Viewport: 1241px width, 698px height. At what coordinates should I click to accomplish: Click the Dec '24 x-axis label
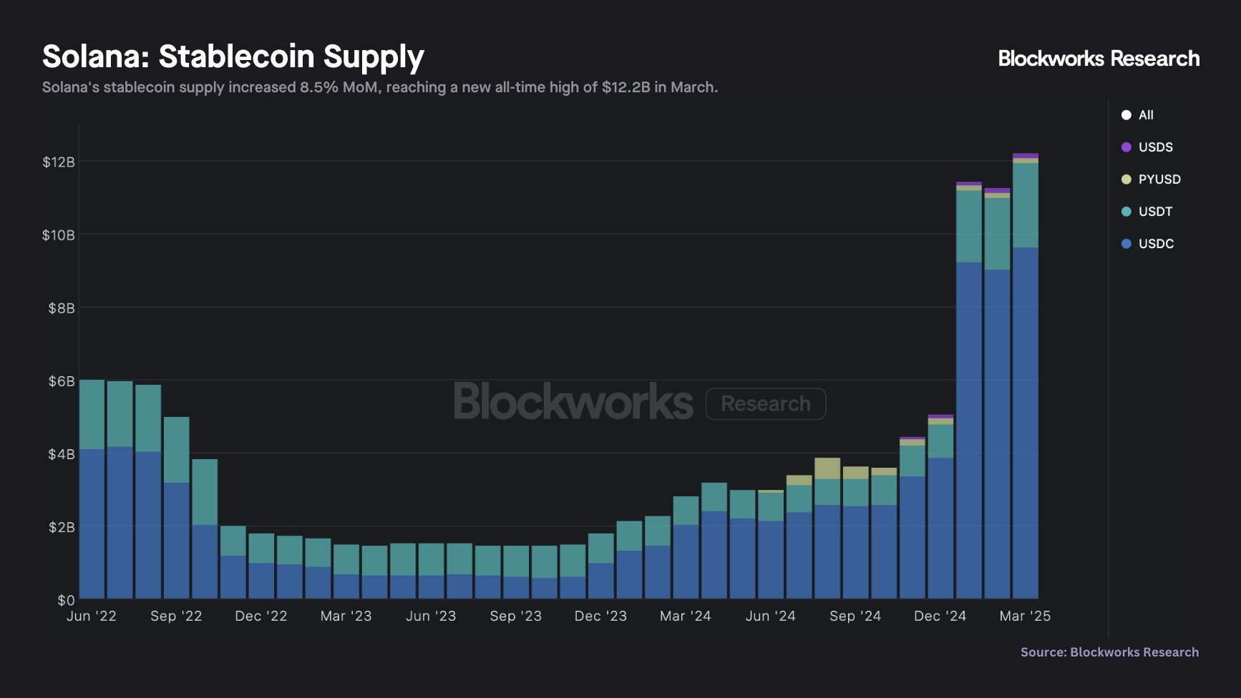(940, 616)
